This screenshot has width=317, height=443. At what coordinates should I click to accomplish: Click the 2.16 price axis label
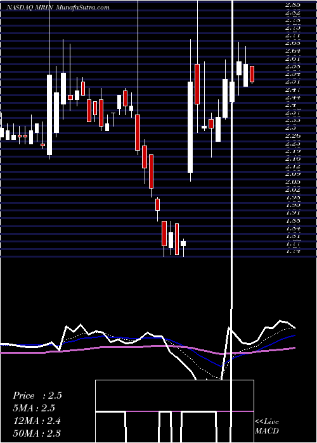(293, 158)
